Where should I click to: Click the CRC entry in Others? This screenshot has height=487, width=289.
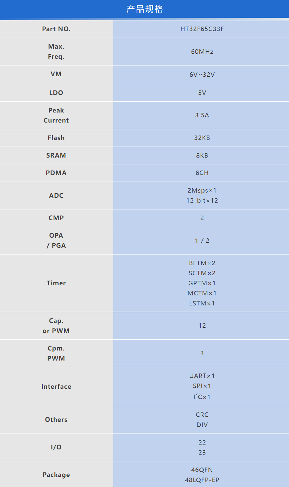202,415
